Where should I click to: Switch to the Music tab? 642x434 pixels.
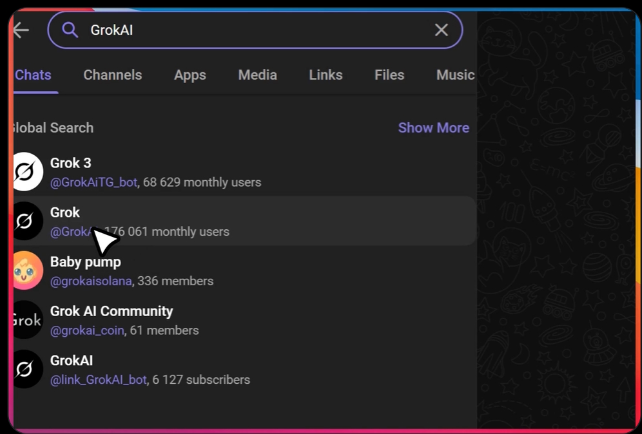455,75
